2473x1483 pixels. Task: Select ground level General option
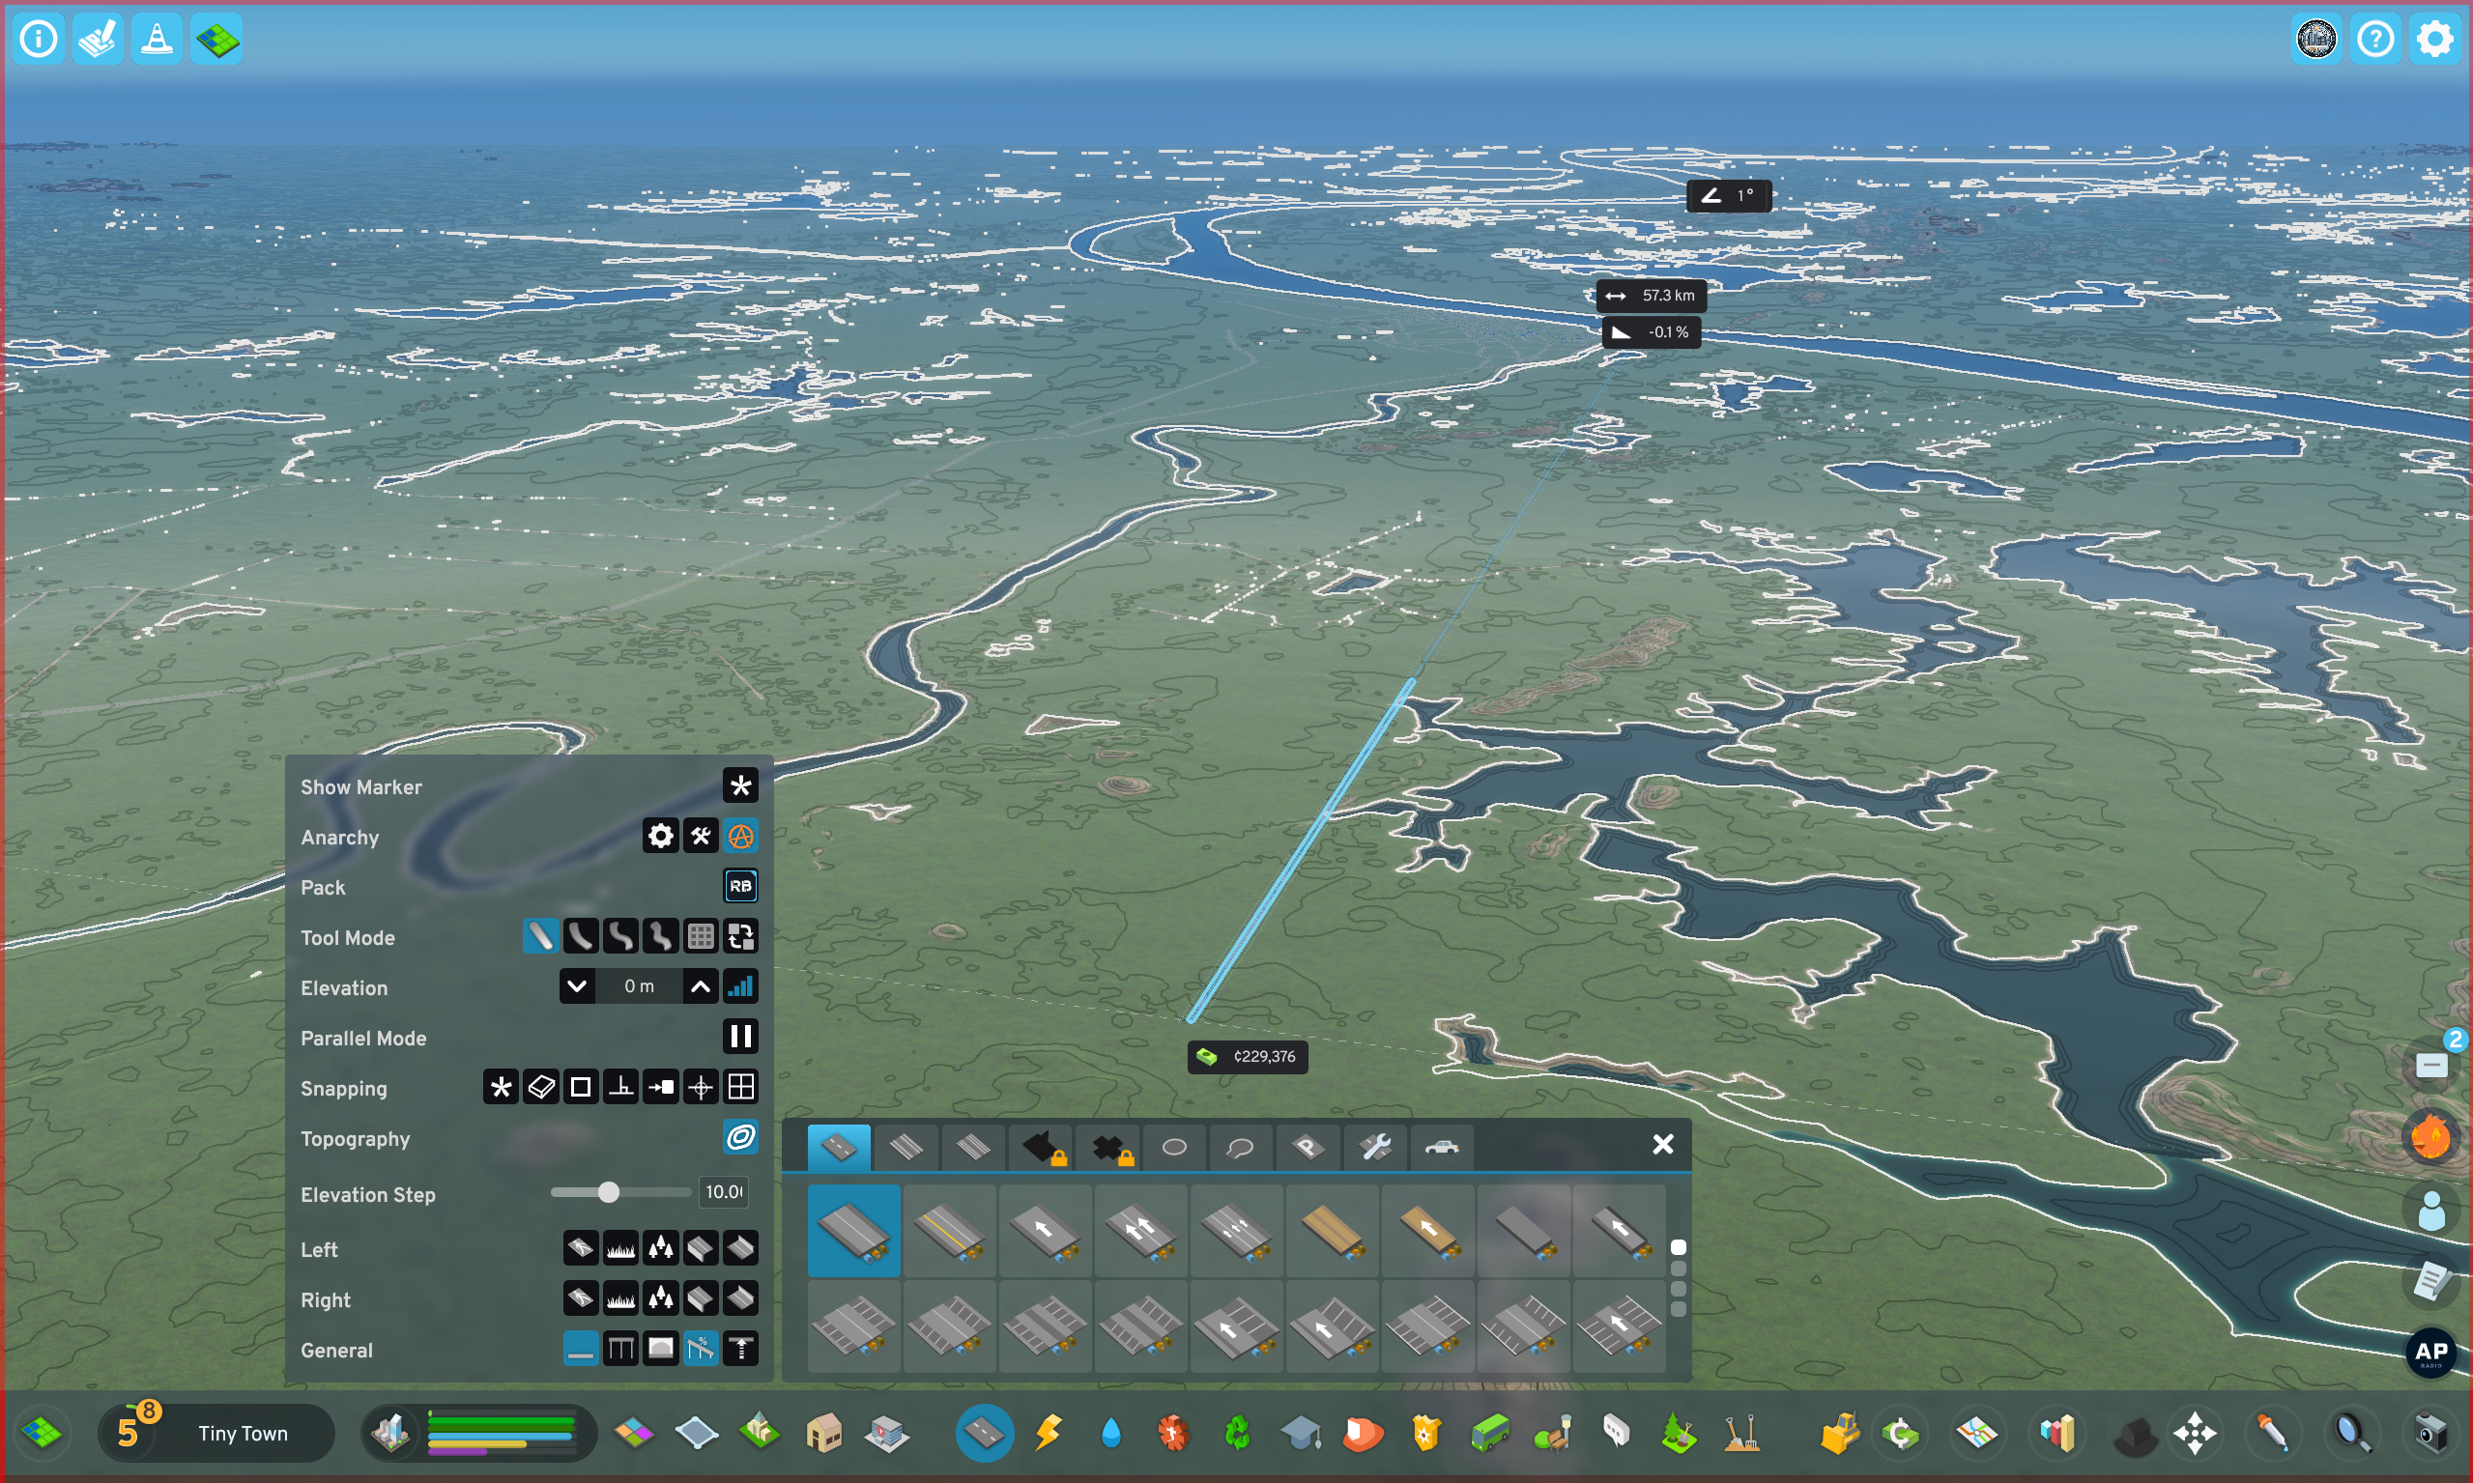pos(580,1348)
